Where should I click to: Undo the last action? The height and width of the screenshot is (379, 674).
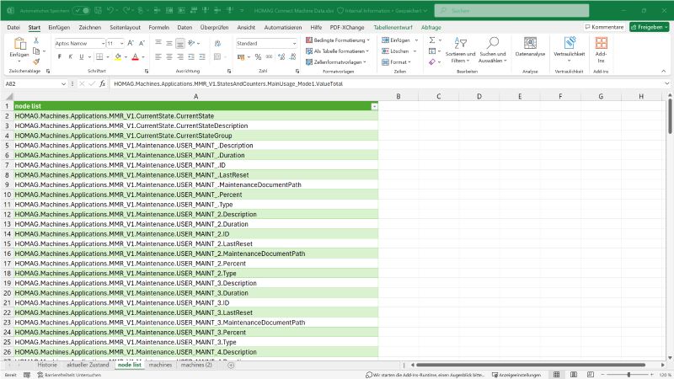(x=110, y=10)
